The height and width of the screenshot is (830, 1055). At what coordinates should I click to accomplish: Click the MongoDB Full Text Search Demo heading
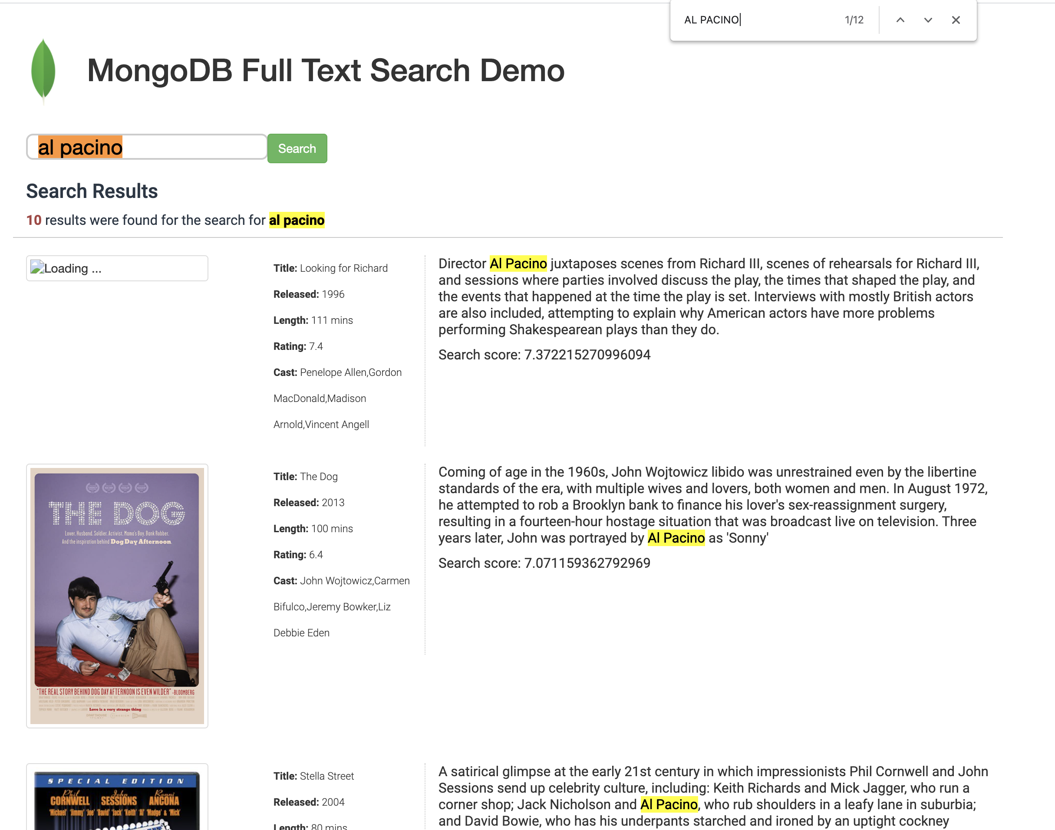point(325,71)
